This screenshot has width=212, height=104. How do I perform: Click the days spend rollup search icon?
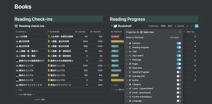[130, 56]
